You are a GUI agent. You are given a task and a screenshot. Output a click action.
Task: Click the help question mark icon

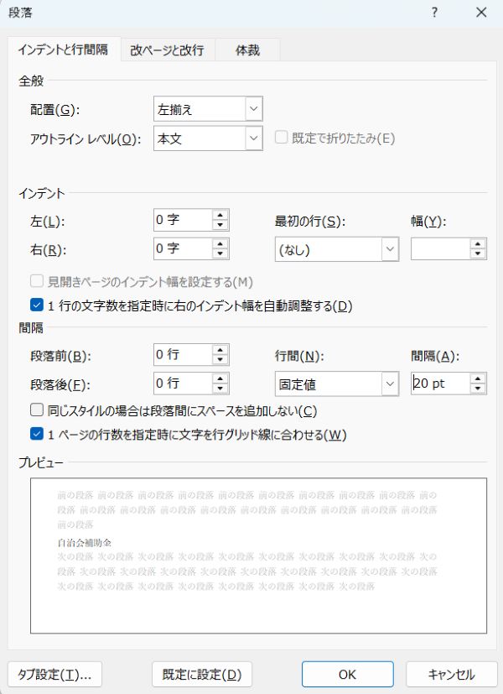[434, 13]
